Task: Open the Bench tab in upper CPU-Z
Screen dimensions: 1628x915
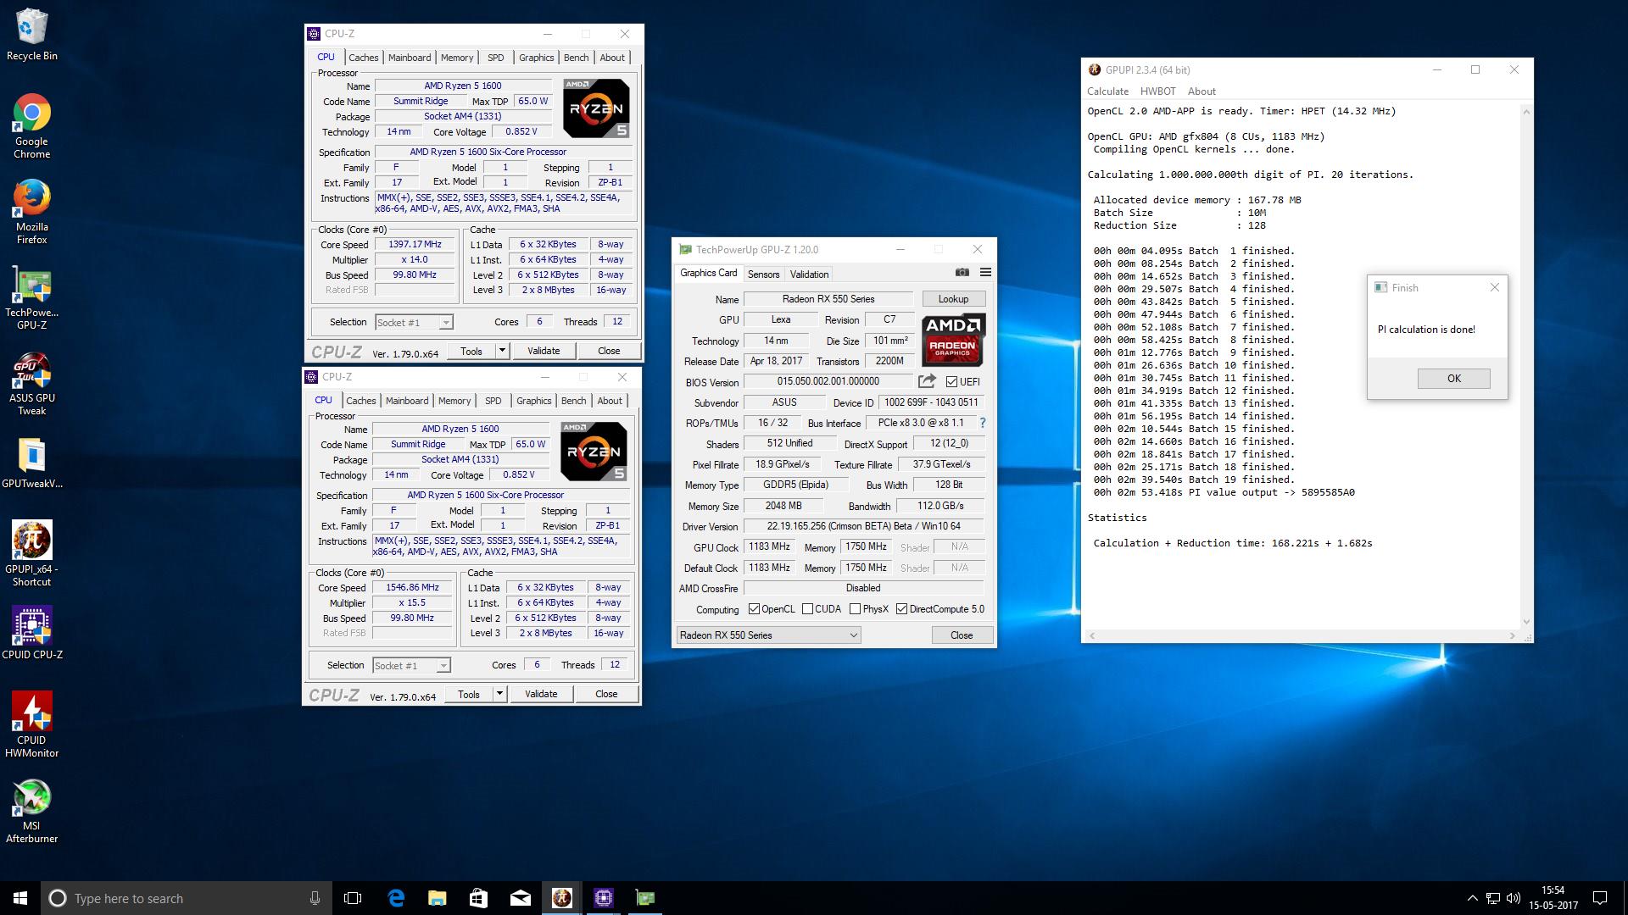Action: [576, 58]
